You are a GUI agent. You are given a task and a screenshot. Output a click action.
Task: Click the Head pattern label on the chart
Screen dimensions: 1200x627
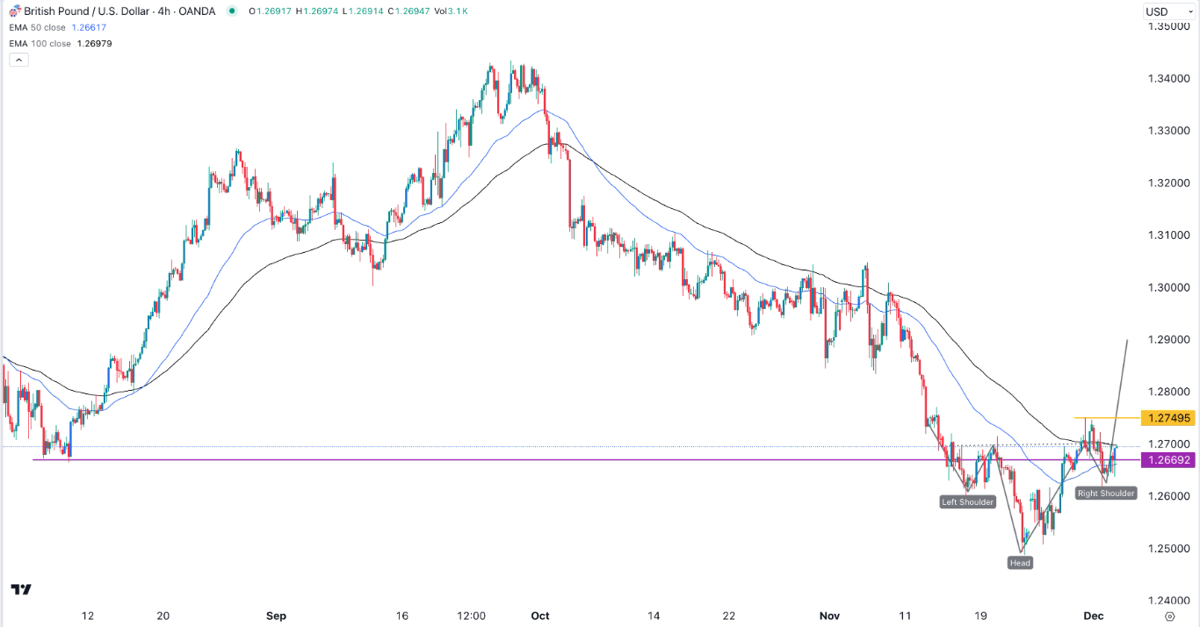(x=1020, y=562)
